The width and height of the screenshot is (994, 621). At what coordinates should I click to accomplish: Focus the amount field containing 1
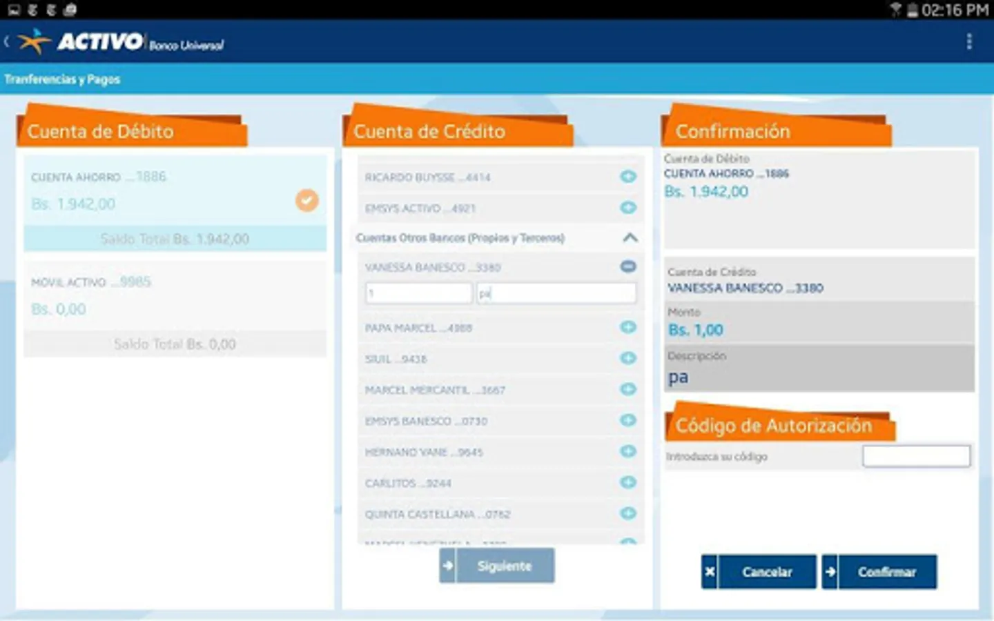[418, 293]
